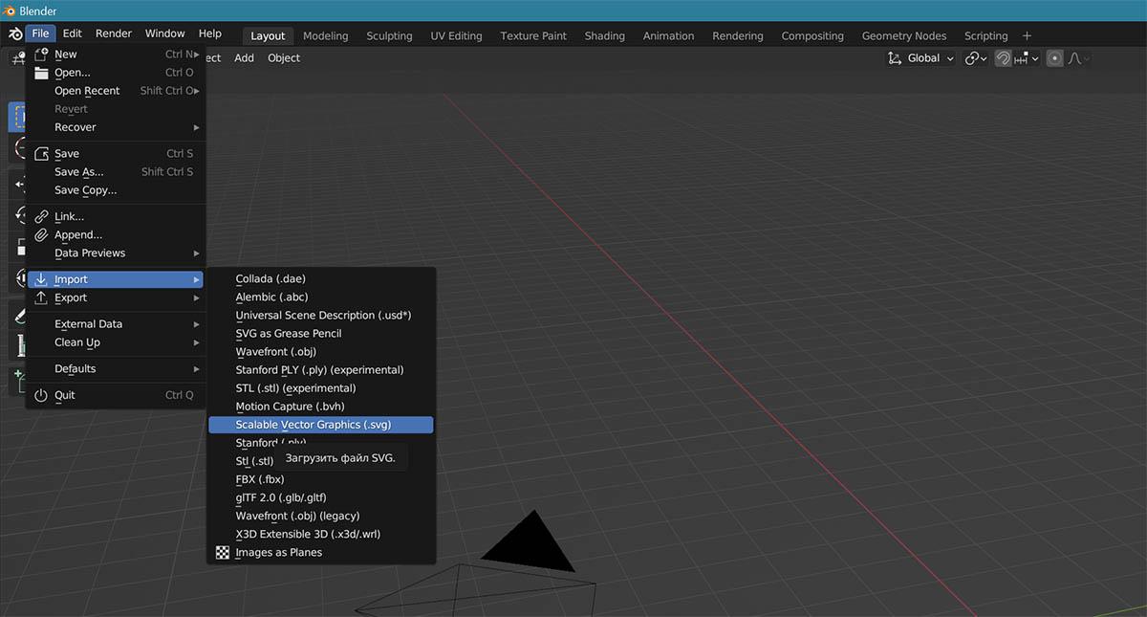Click the Images as Planes checker icon
Screen dimensions: 1147x617
coord(223,553)
